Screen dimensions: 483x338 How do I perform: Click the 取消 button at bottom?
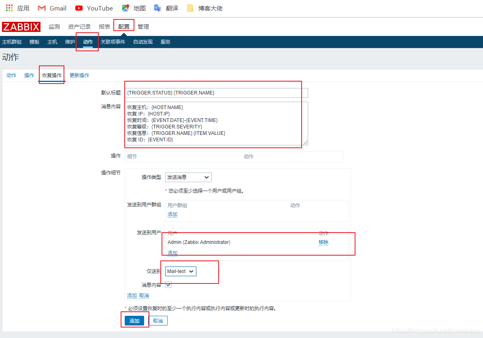pos(158,321)
